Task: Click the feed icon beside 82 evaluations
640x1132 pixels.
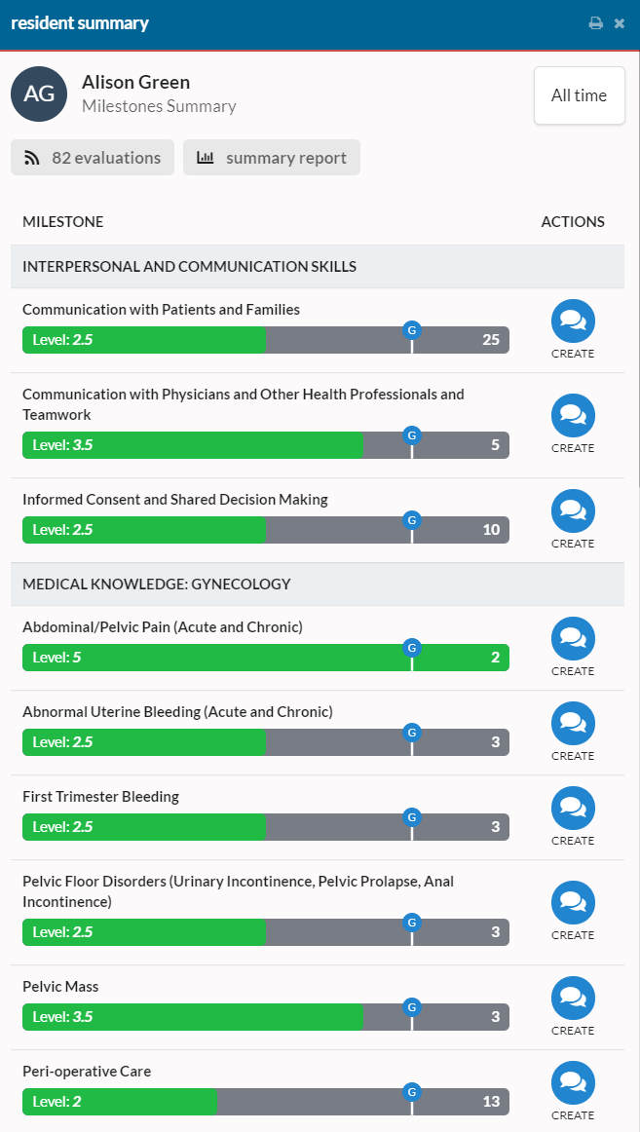Action: pos(31,158)
